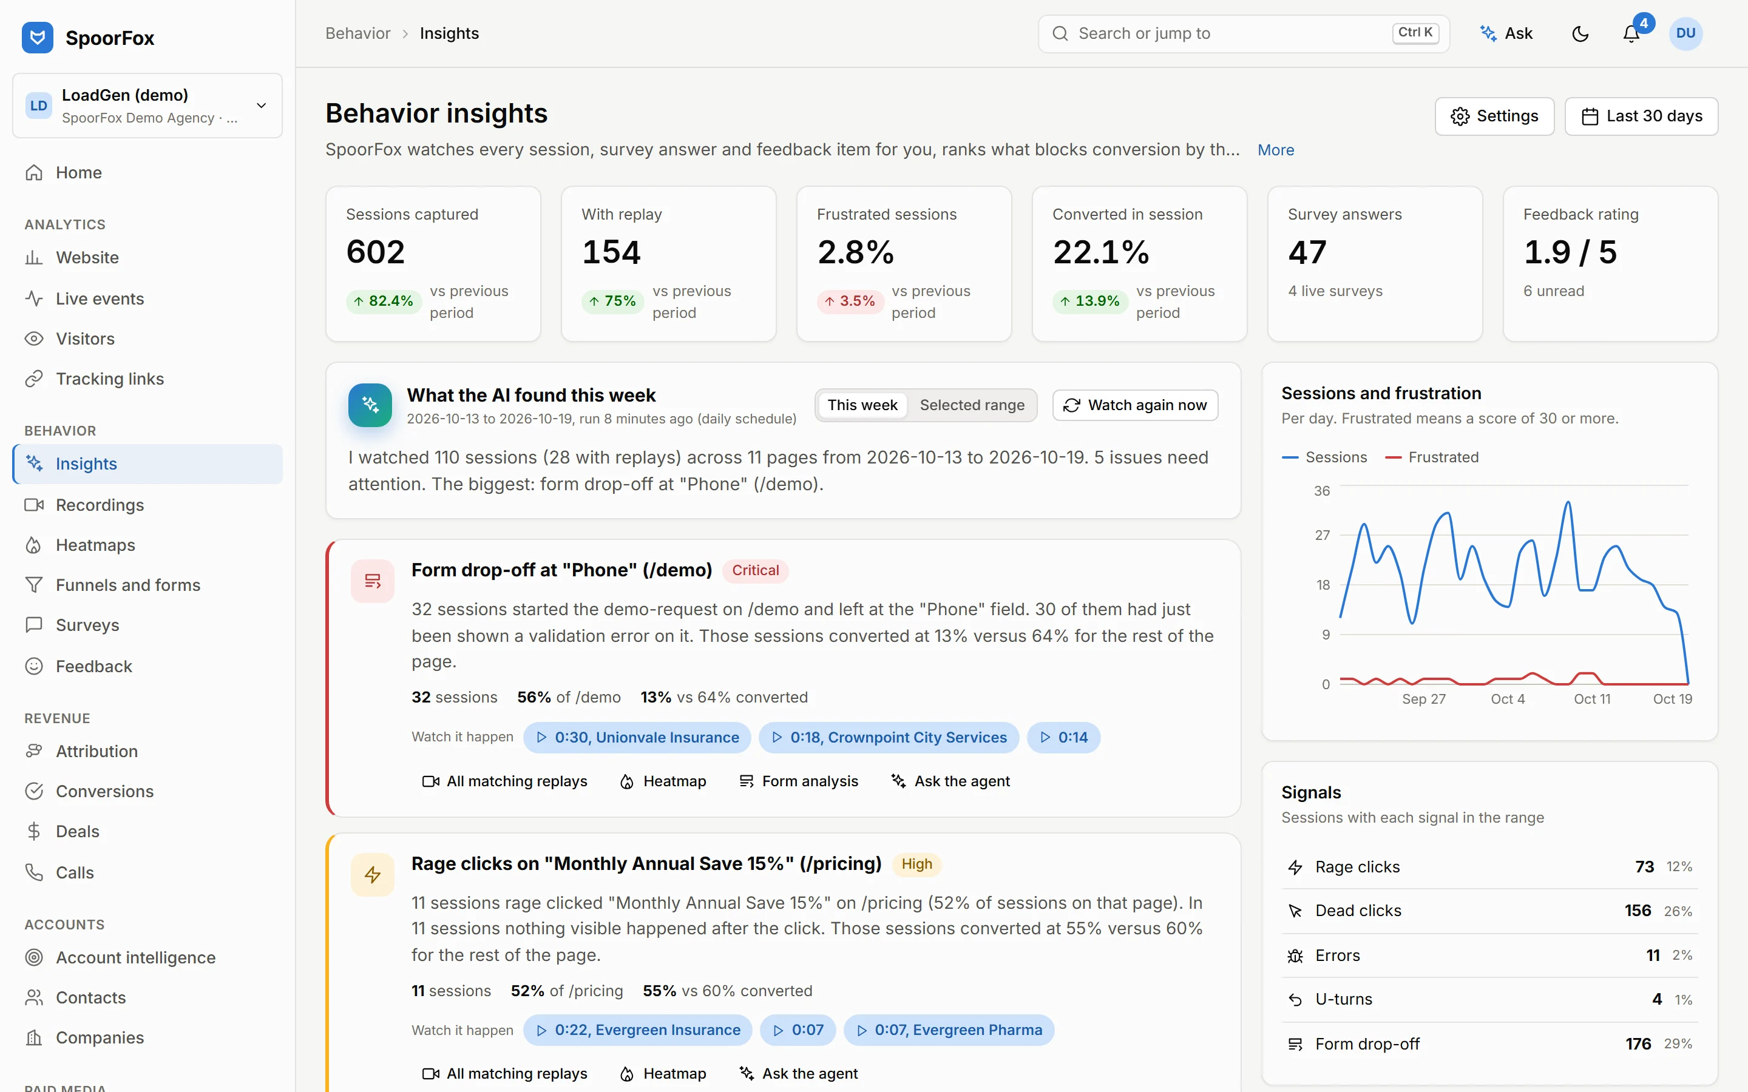Click Watch again now button

(1136, 405)
